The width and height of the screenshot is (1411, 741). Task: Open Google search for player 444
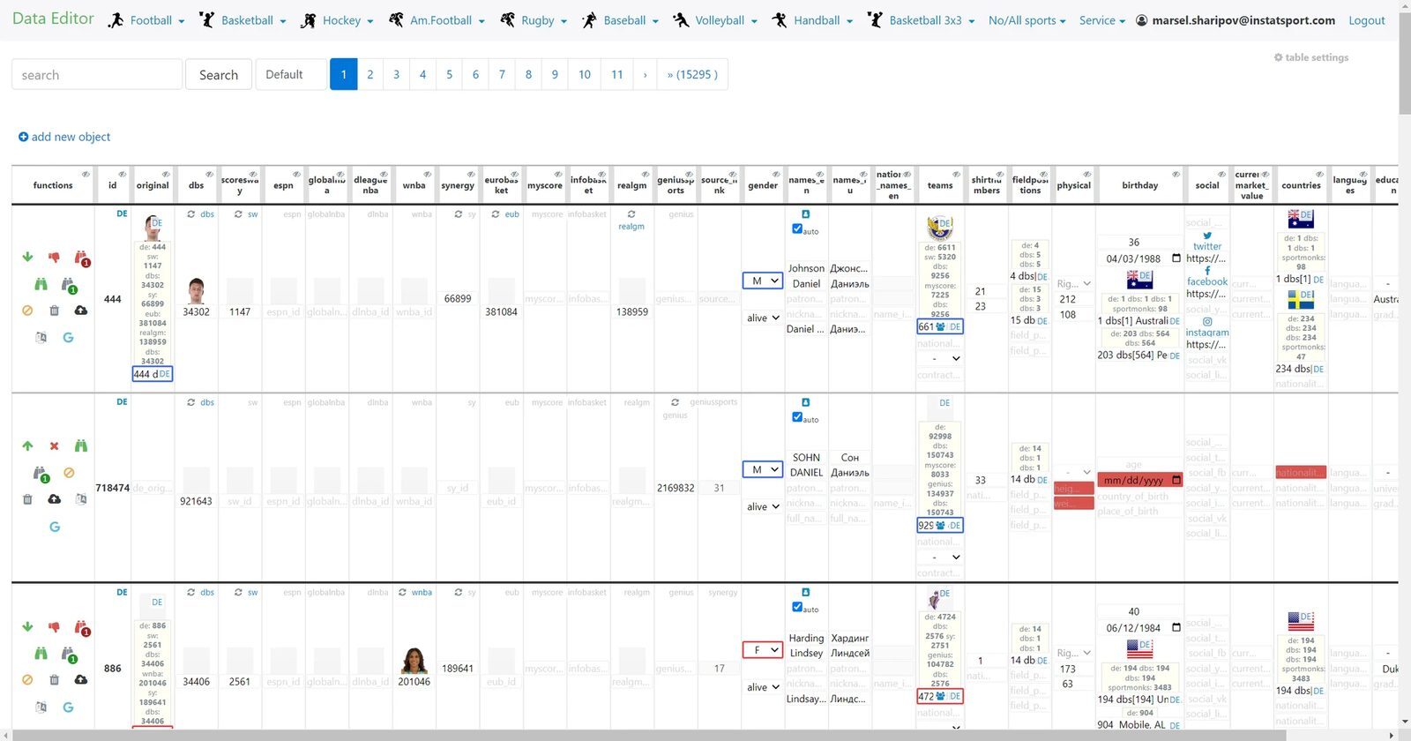pos(68,338)
